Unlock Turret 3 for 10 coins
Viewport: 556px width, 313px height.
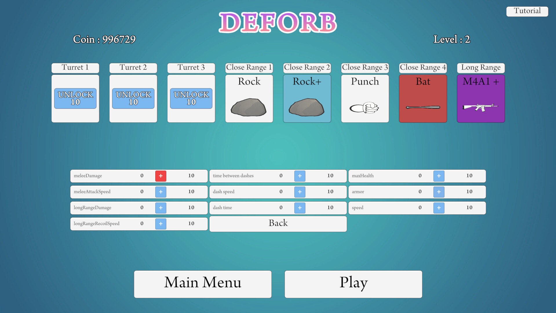tap(191, 99)
